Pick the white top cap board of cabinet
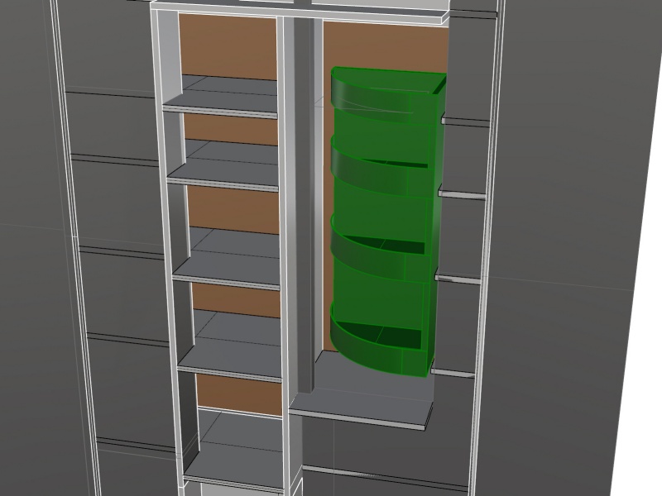This screenshot has height=496, width=662. (300, 12)
